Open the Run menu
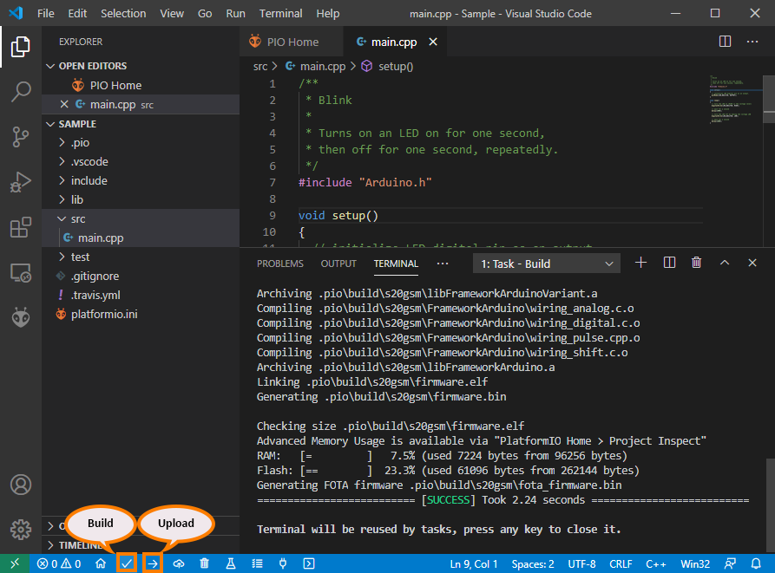Screen dimensions: 775x573 click(235, 13)
